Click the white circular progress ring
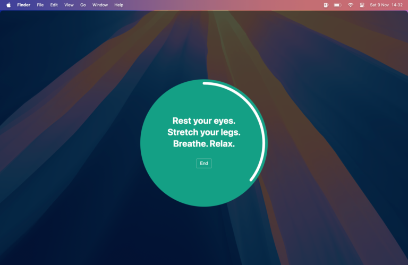Viewport: 408px width, 265px height. 264,133
